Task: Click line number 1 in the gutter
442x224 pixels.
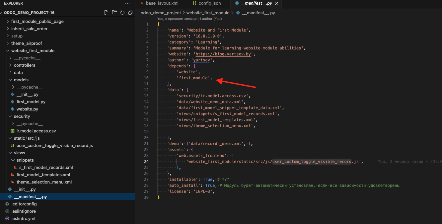Action: coord(147,24)
